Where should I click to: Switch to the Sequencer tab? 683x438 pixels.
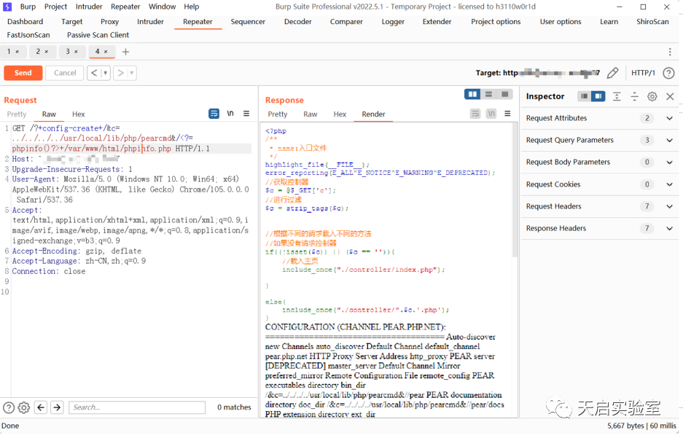click(248, 21)
